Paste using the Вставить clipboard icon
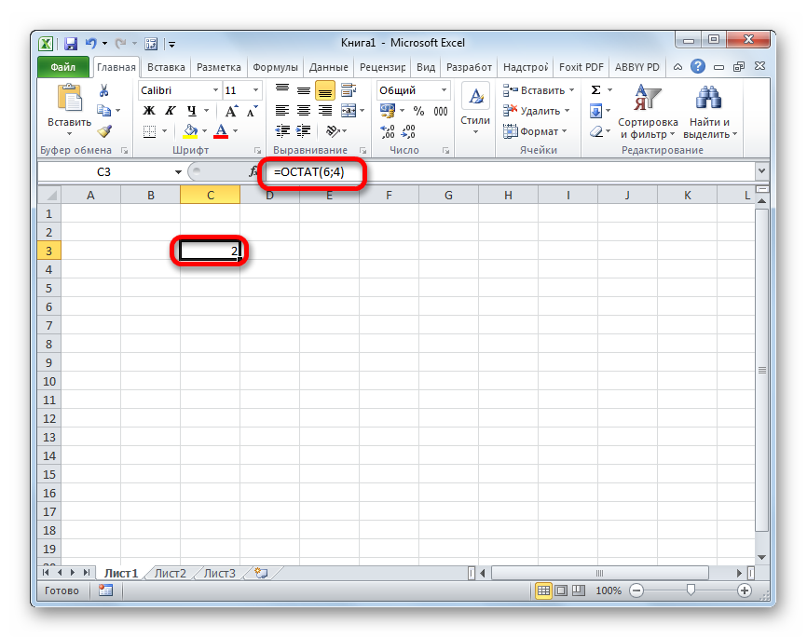 click(x=70, y=99)
